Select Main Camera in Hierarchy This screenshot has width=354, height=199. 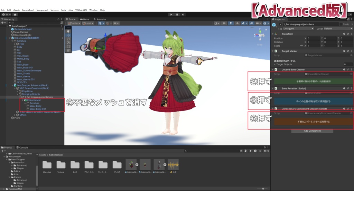point(21,32)
